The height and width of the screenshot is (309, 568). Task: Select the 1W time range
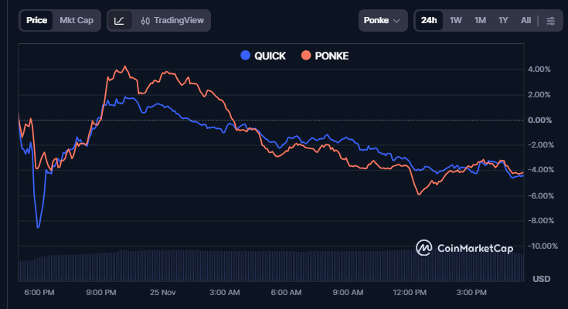pyautogui.click(x=456, y=20)
